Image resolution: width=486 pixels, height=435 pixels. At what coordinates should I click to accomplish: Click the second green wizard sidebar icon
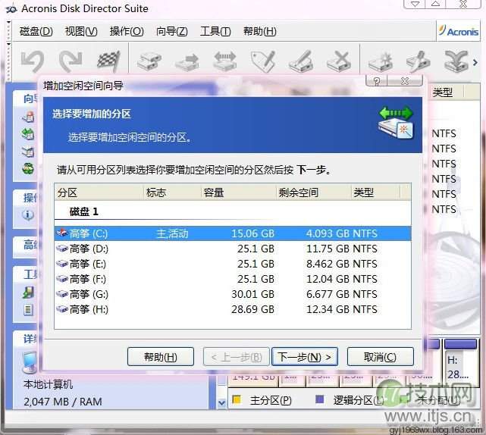click(28, 134)
